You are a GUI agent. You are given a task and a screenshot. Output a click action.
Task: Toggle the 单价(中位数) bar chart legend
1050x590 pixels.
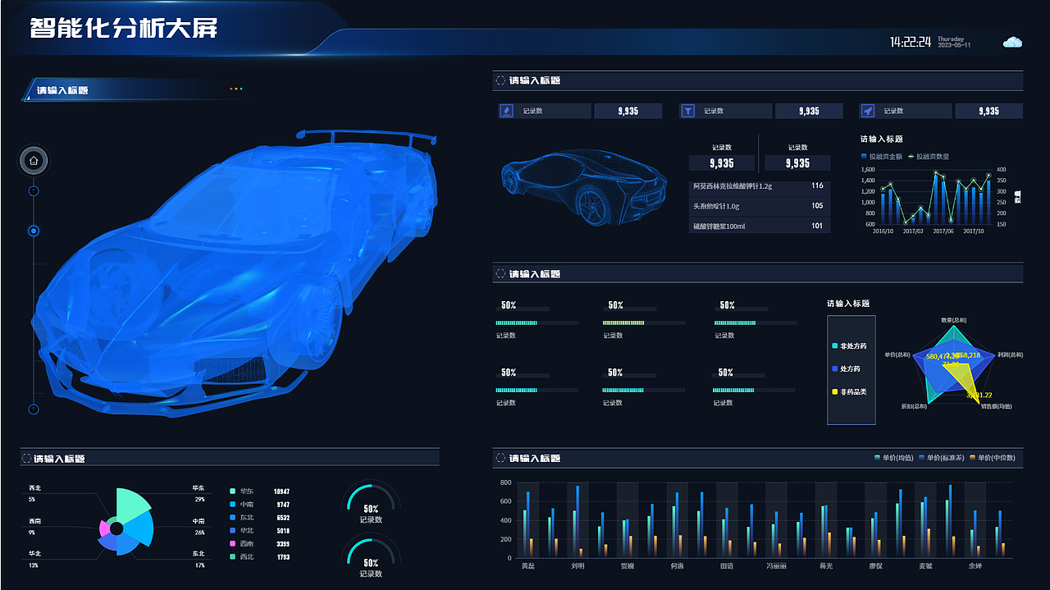pos(993,458)
